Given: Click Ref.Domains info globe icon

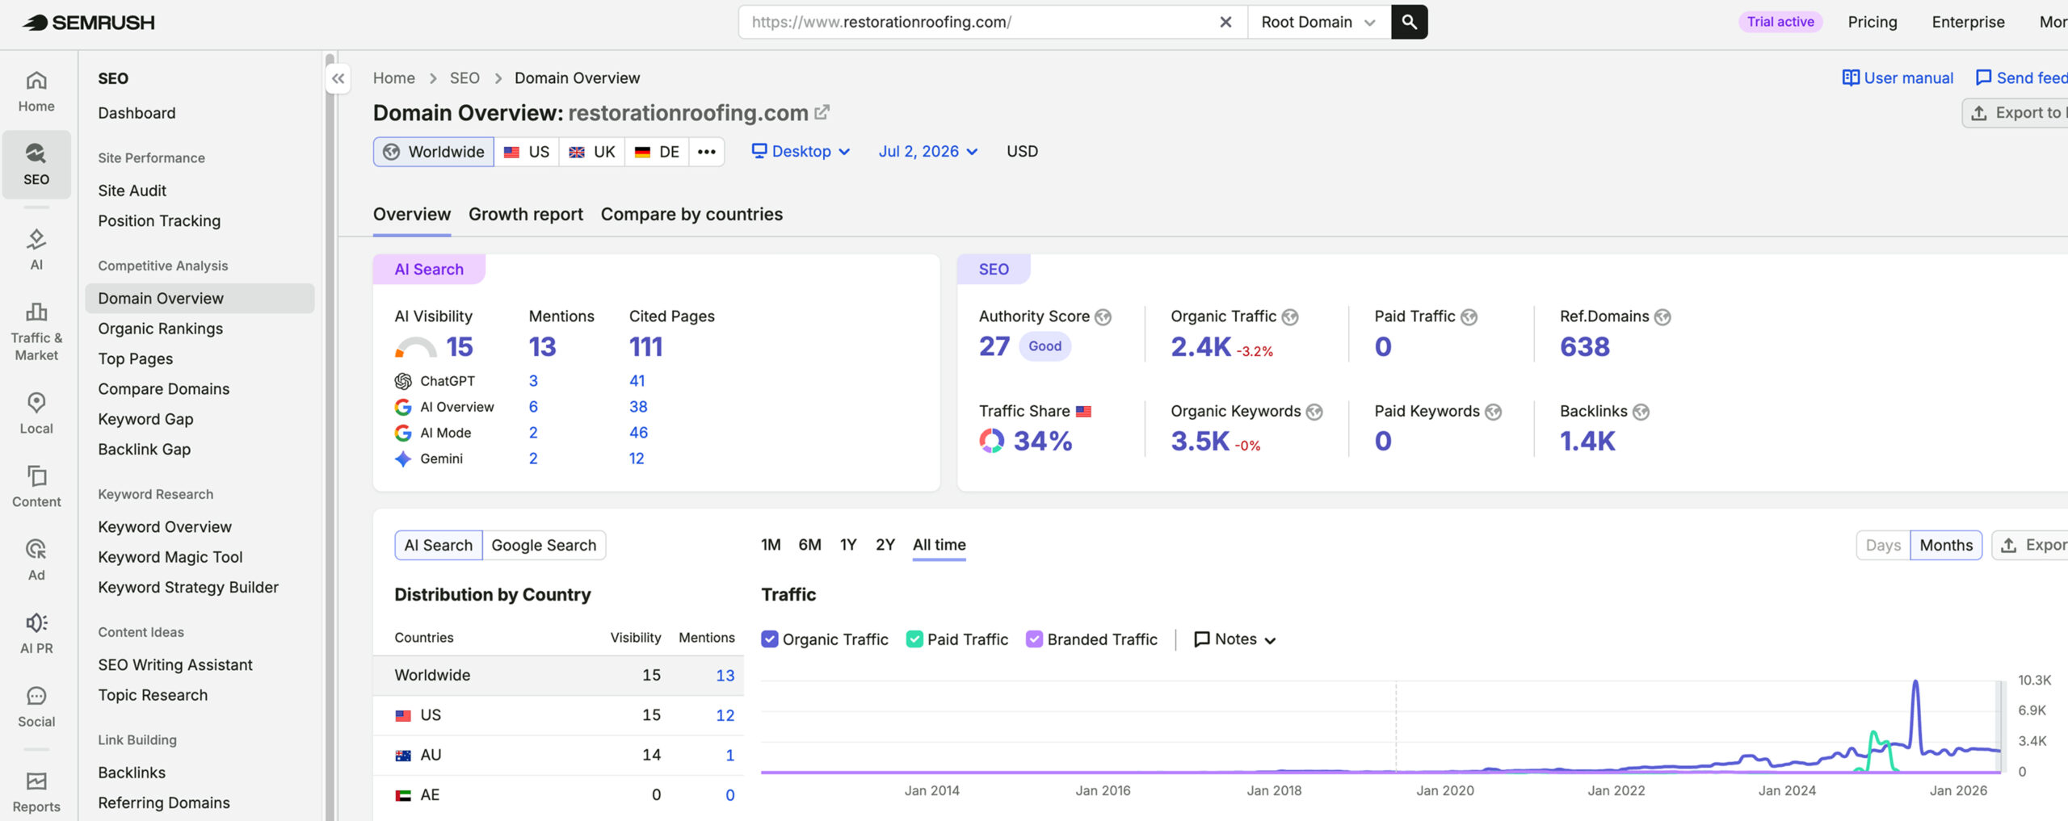Looking at the screenshot, I should coord(1662,317).
